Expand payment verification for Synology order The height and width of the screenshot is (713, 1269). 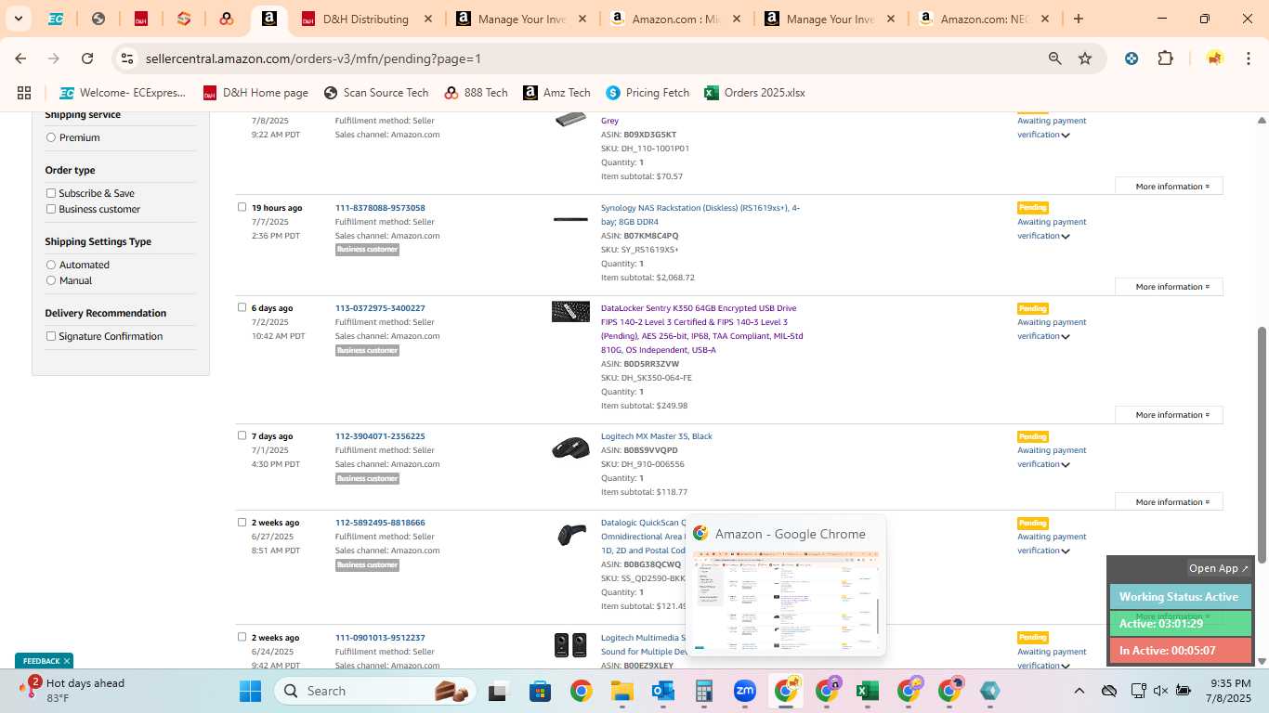tap(1066, 236)
